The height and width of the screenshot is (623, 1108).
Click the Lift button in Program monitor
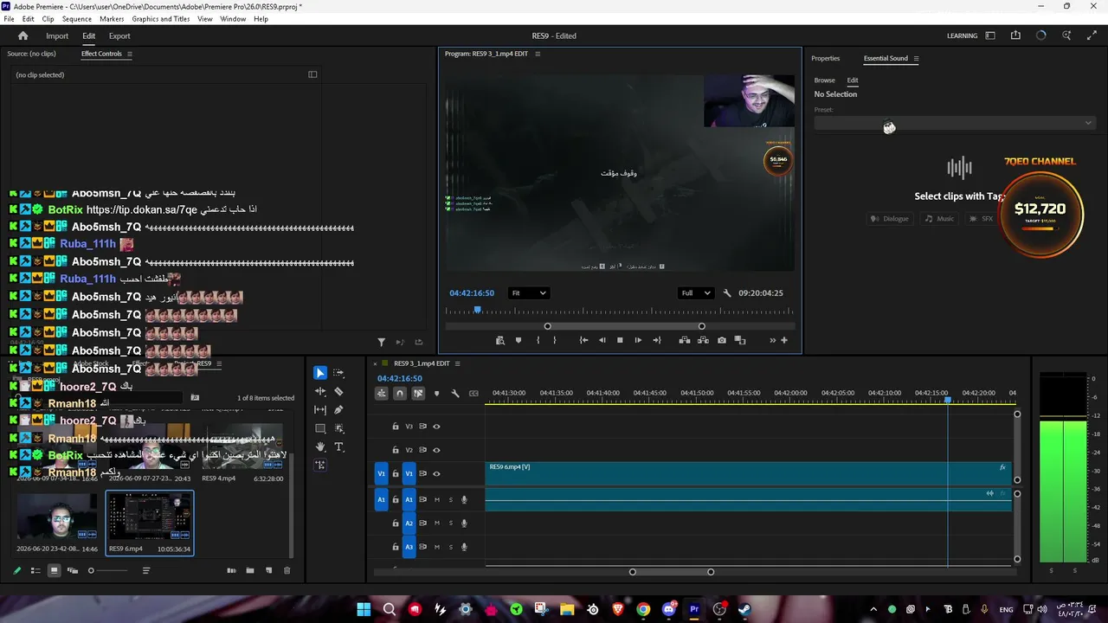[685, 340]
